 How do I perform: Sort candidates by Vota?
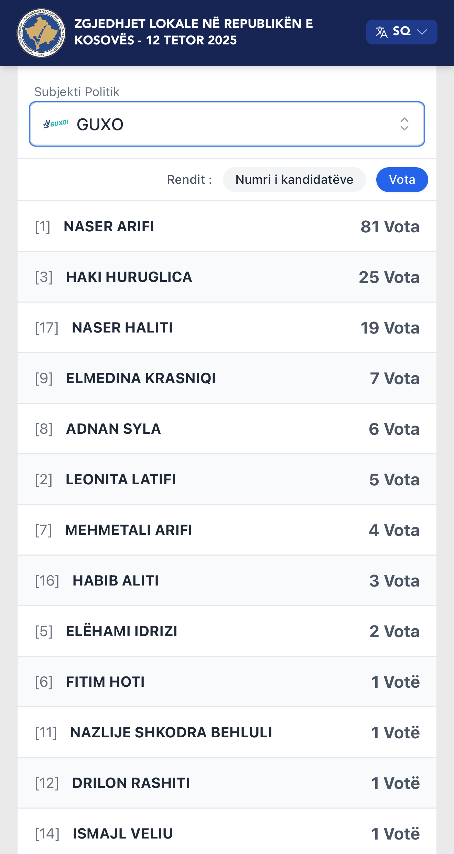click(x=402, y=180)
